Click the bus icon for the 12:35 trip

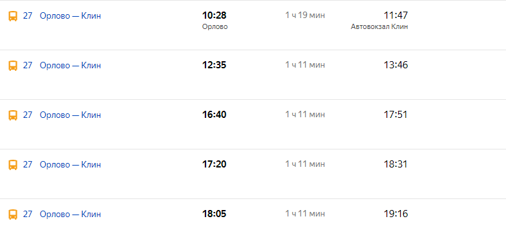point(12,66)
